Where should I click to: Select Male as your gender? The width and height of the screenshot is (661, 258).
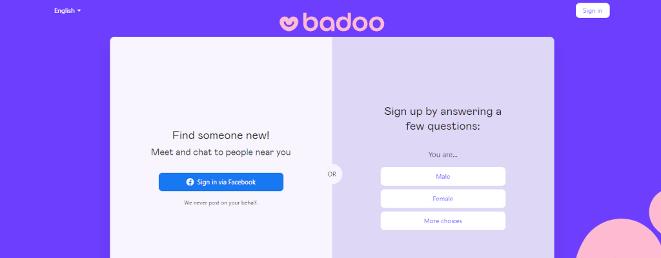pos(443,177)
